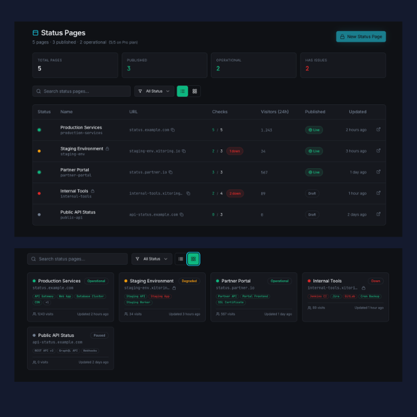Open Public API Status row external link icon
The height and width of the screenshot is (417, 417).
pyautogui.click(x=378, y=214)
